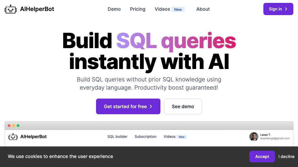Click the Sign in button

(278, 9)
